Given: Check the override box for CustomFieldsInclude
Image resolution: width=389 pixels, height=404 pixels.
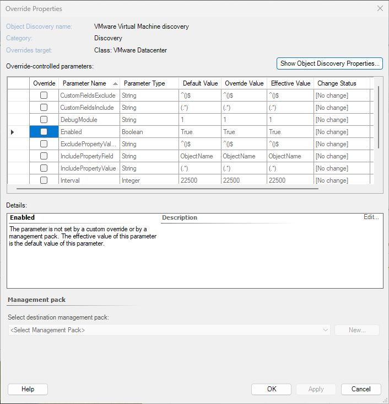Looking at the screenshot, I should pos(44,108).
